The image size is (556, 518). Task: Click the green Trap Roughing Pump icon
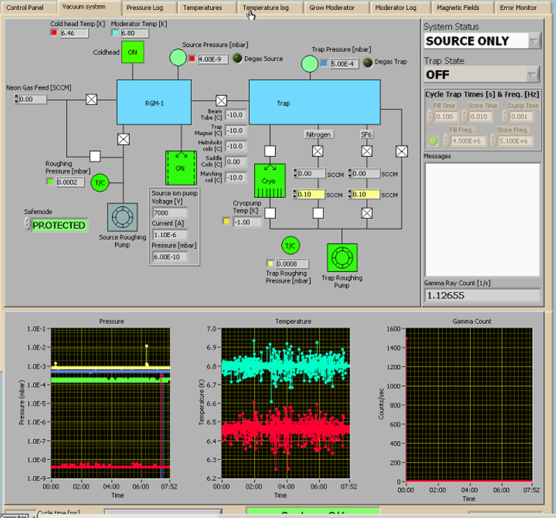click(x=342, y=258)
